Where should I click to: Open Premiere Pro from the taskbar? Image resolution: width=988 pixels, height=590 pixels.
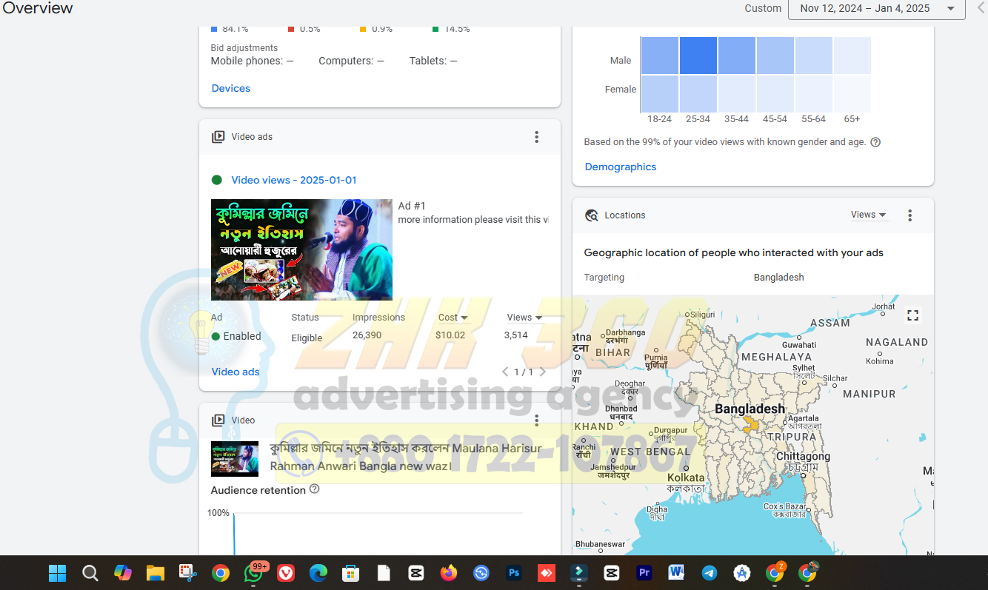(x=644, y=573)
